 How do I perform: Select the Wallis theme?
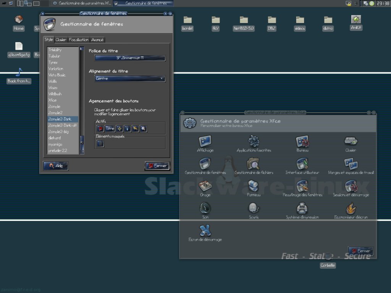tap(63, 81)
